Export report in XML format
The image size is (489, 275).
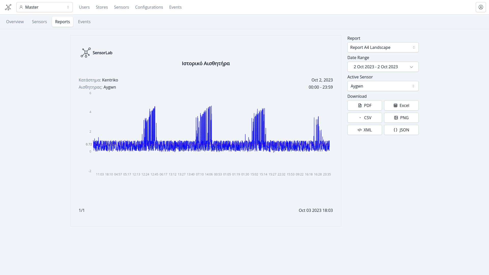click(364, 130)
